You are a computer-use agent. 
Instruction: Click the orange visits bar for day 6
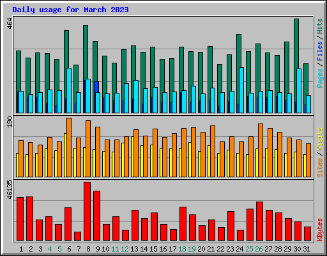point(69,147)
